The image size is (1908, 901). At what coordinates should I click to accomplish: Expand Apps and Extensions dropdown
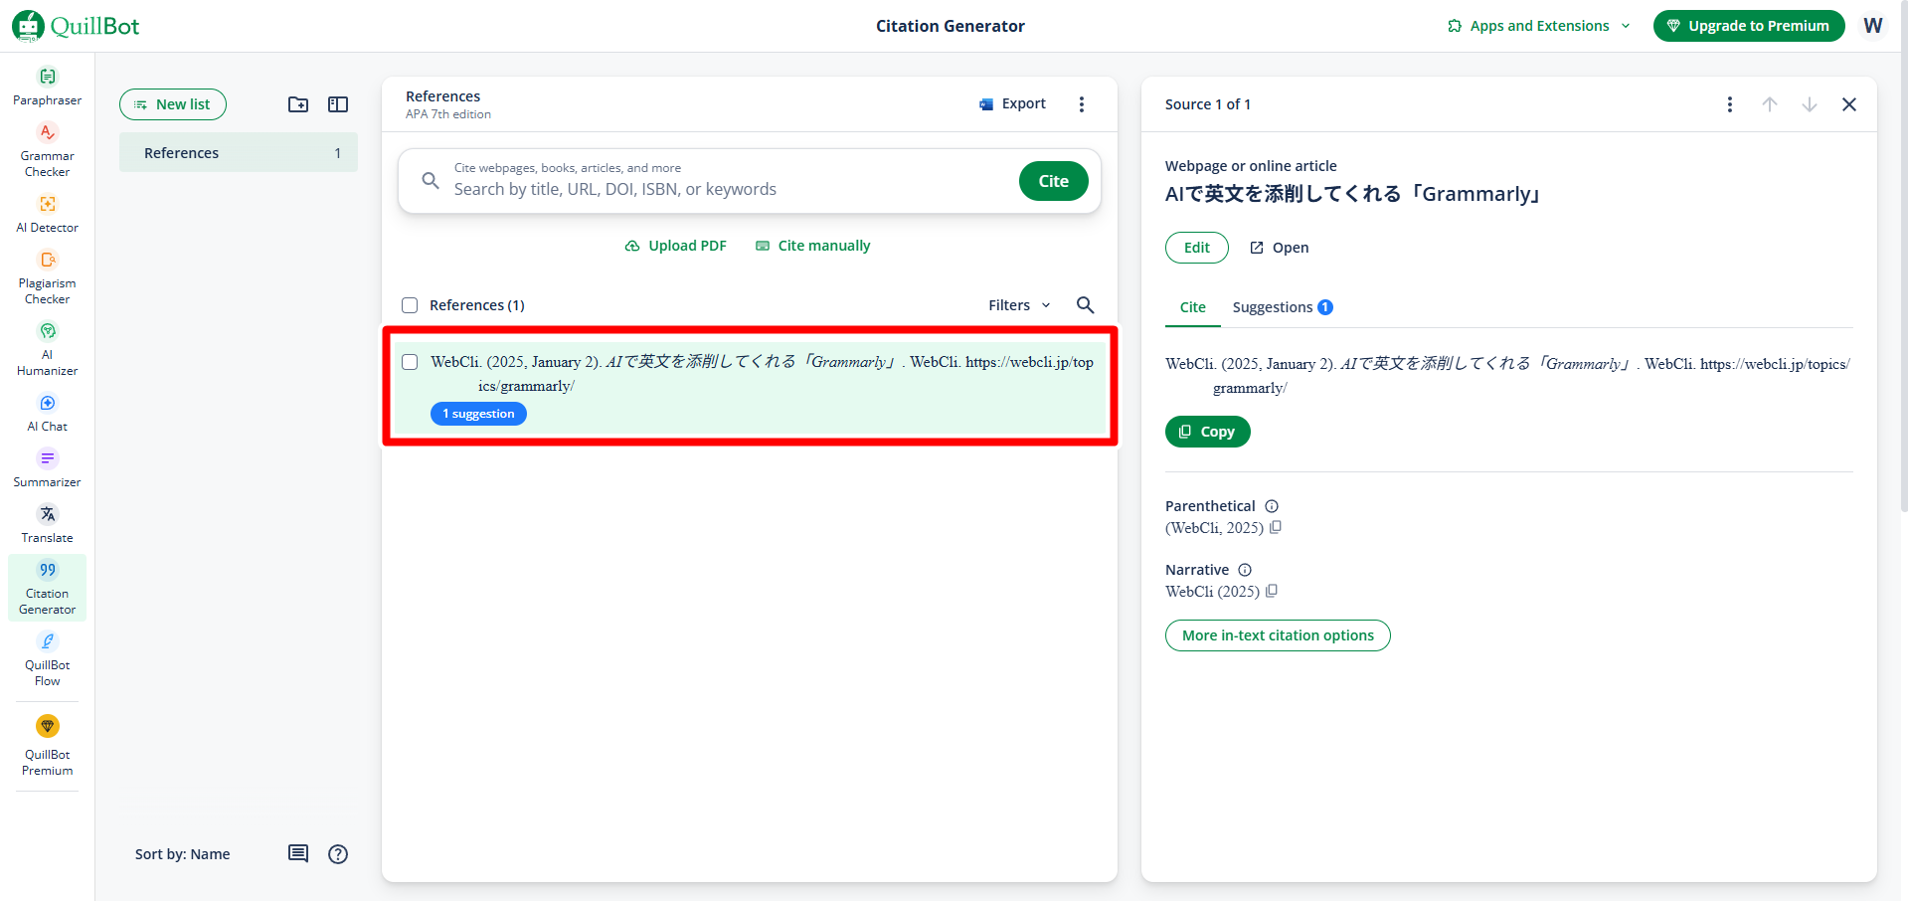1539,26
